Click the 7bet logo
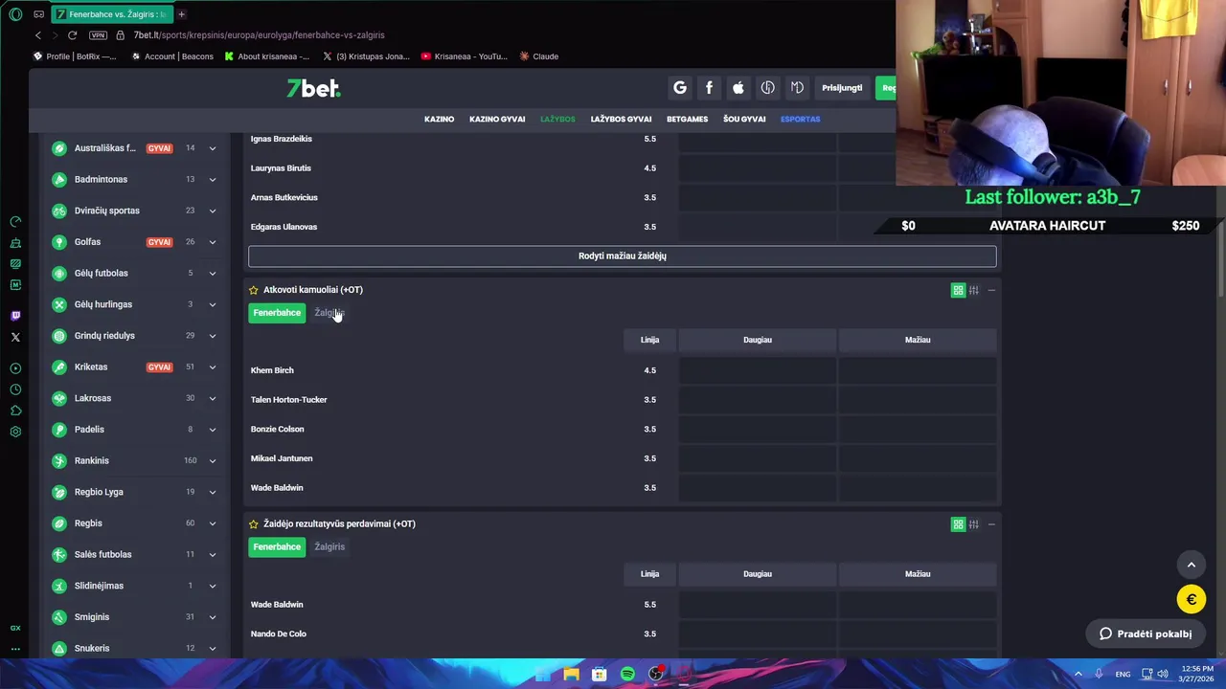This screenshot has height=689, width=1226. pyautogui.click(x=313, y=88)
